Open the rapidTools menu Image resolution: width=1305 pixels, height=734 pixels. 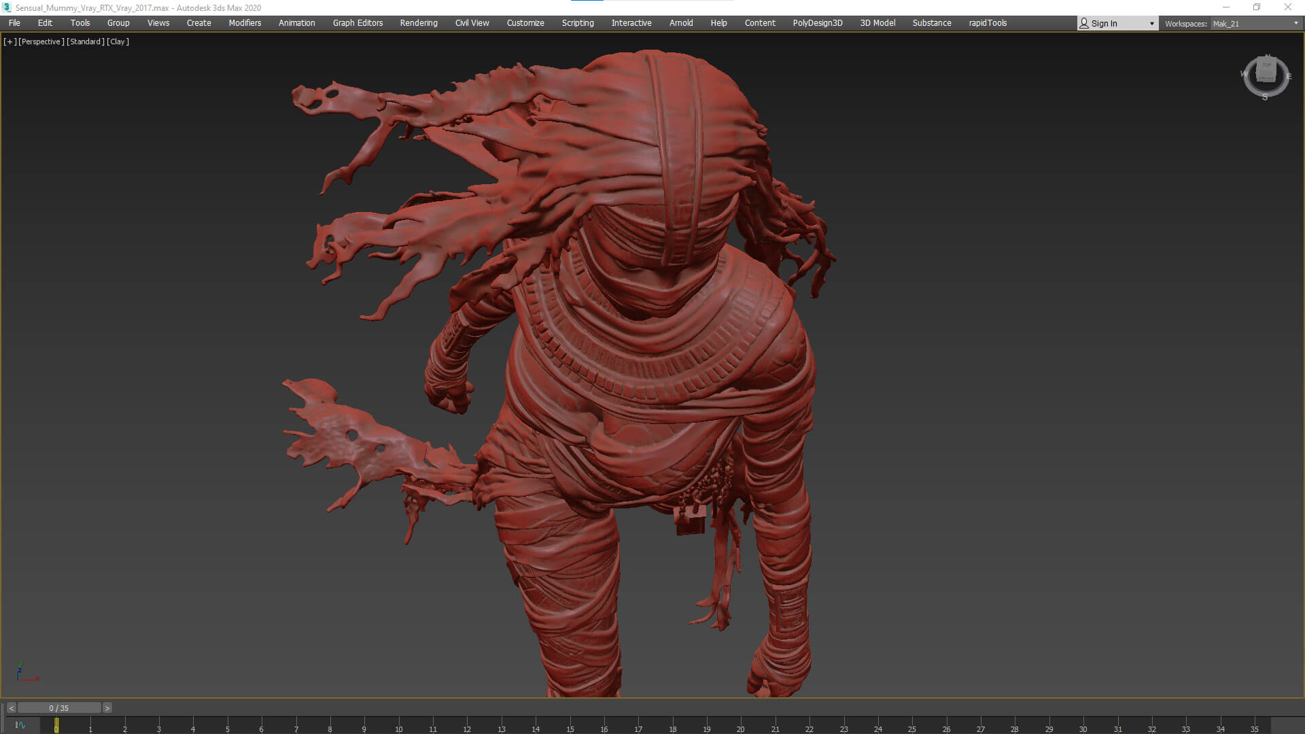tap(988, 23)
